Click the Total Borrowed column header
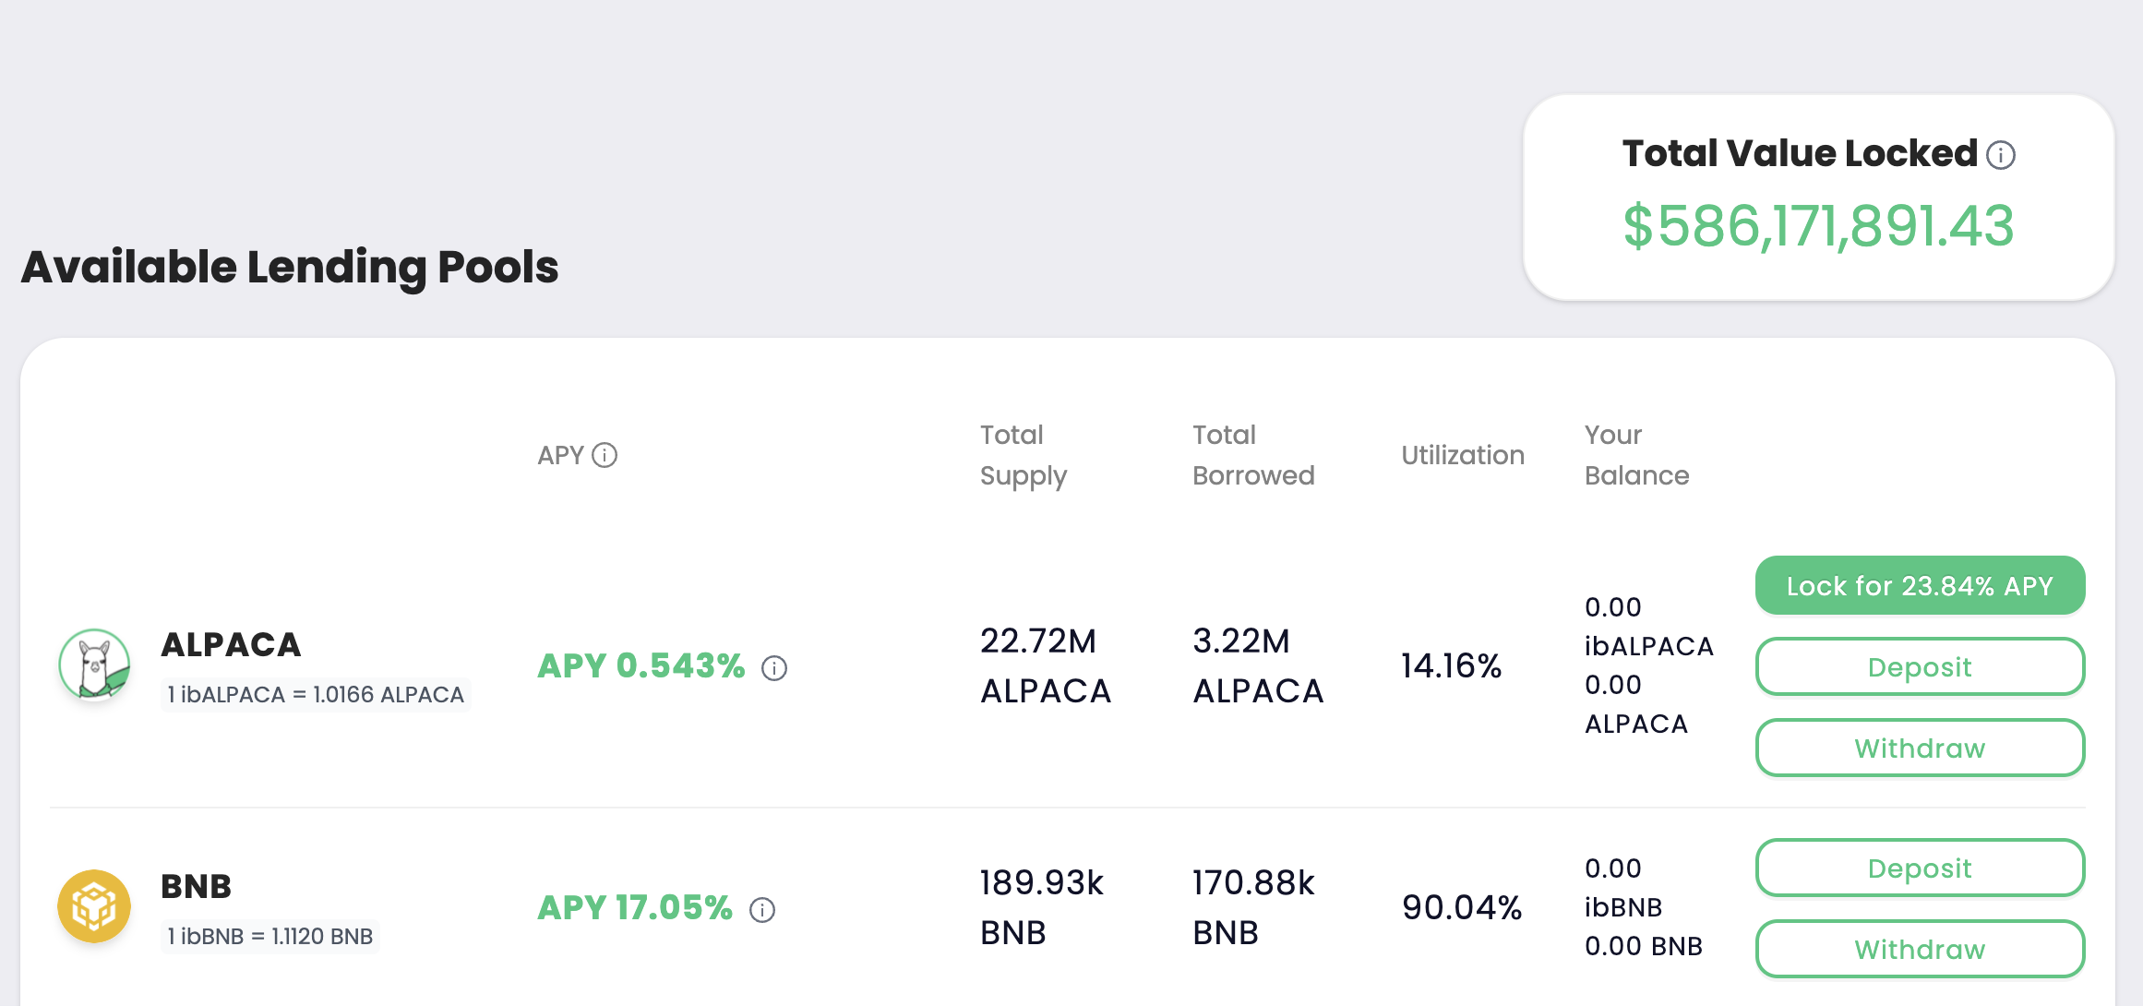2143x1006 pixels. pos(1253,455)
